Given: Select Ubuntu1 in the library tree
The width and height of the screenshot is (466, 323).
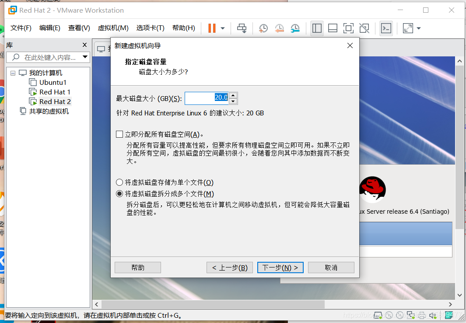Looking at the screenshot, I should point(53,82).
